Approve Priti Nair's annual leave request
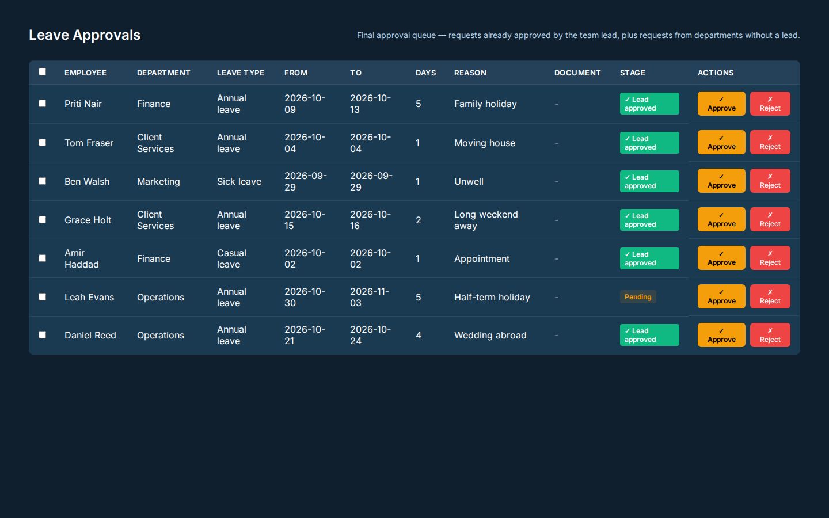This screenshot has height=518, width=829. 721,104
